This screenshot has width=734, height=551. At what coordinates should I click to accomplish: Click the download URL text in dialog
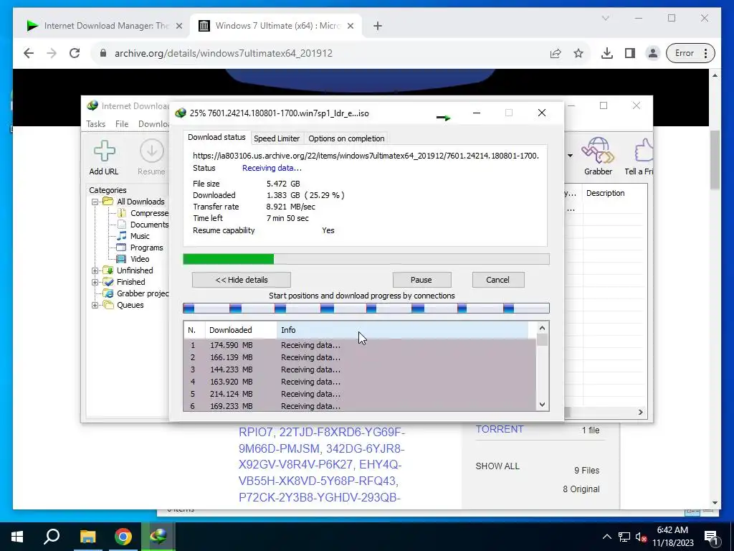(366, 156)
